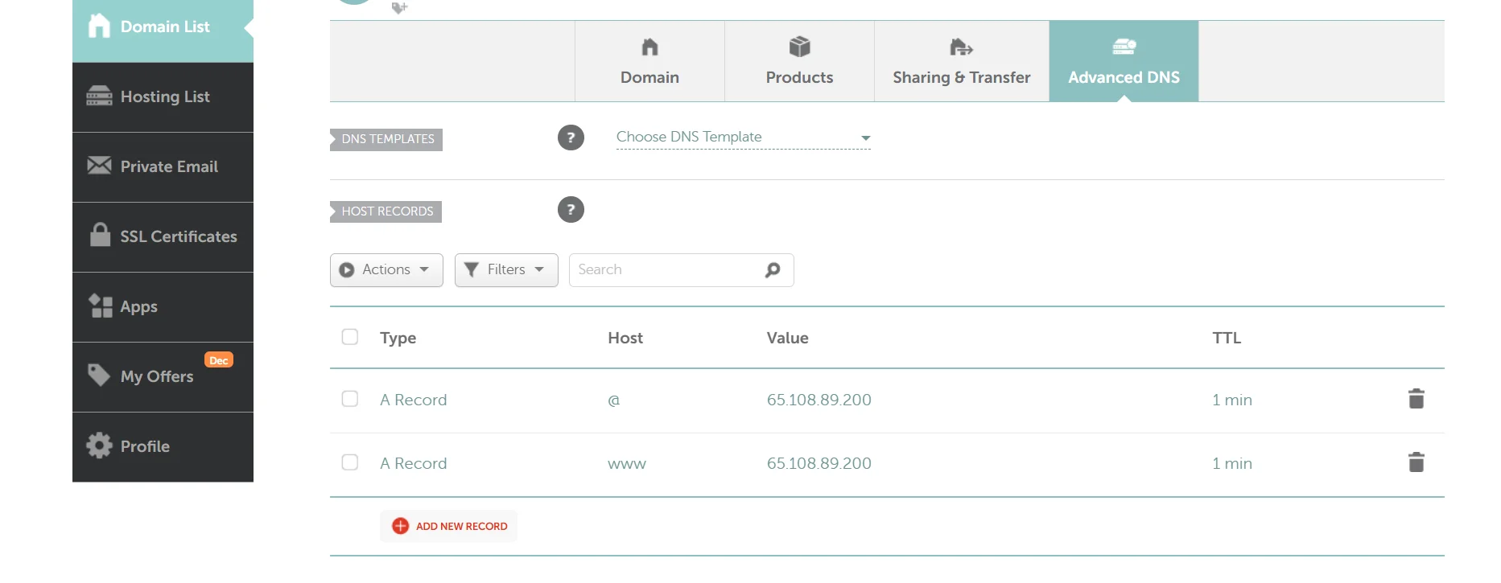Toggle the select-all records checkbox
The height and width of the screenshot is (583, 1501).
[x=350, y=337]
